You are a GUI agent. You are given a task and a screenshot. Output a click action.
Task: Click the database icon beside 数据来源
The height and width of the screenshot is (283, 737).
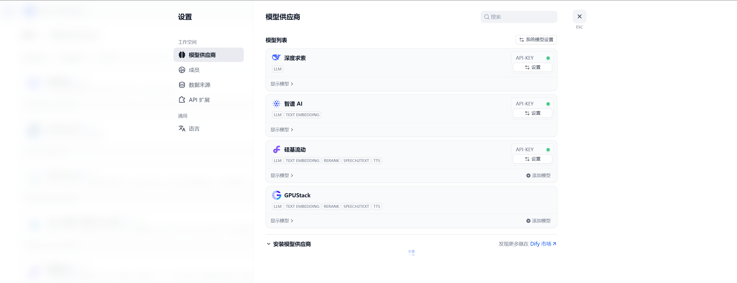182,85
